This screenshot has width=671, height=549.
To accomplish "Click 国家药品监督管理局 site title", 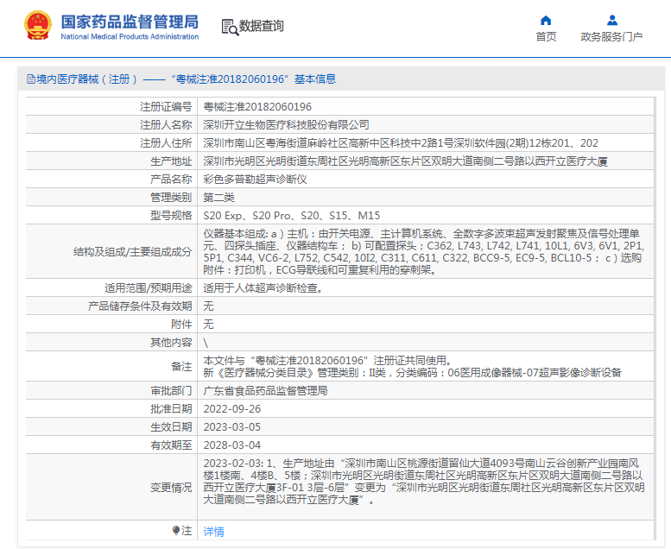I will pos(130,22).
